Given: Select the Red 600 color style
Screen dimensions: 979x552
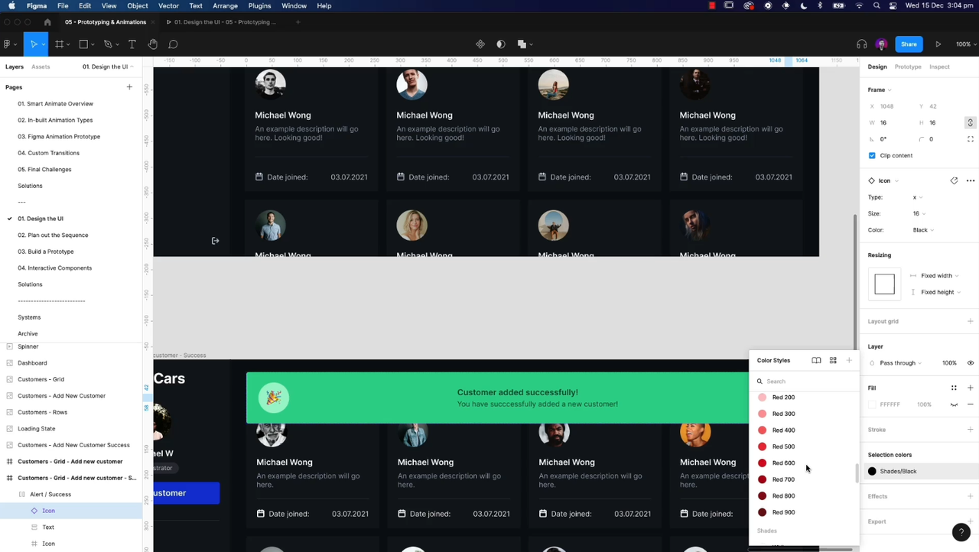Looking at the screenshot, I should point(783,463).
